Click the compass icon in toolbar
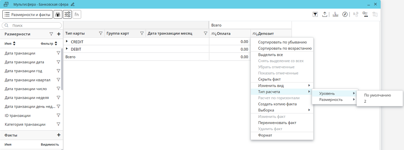Screen dimensions: 404x150 [x=345, y=14]
